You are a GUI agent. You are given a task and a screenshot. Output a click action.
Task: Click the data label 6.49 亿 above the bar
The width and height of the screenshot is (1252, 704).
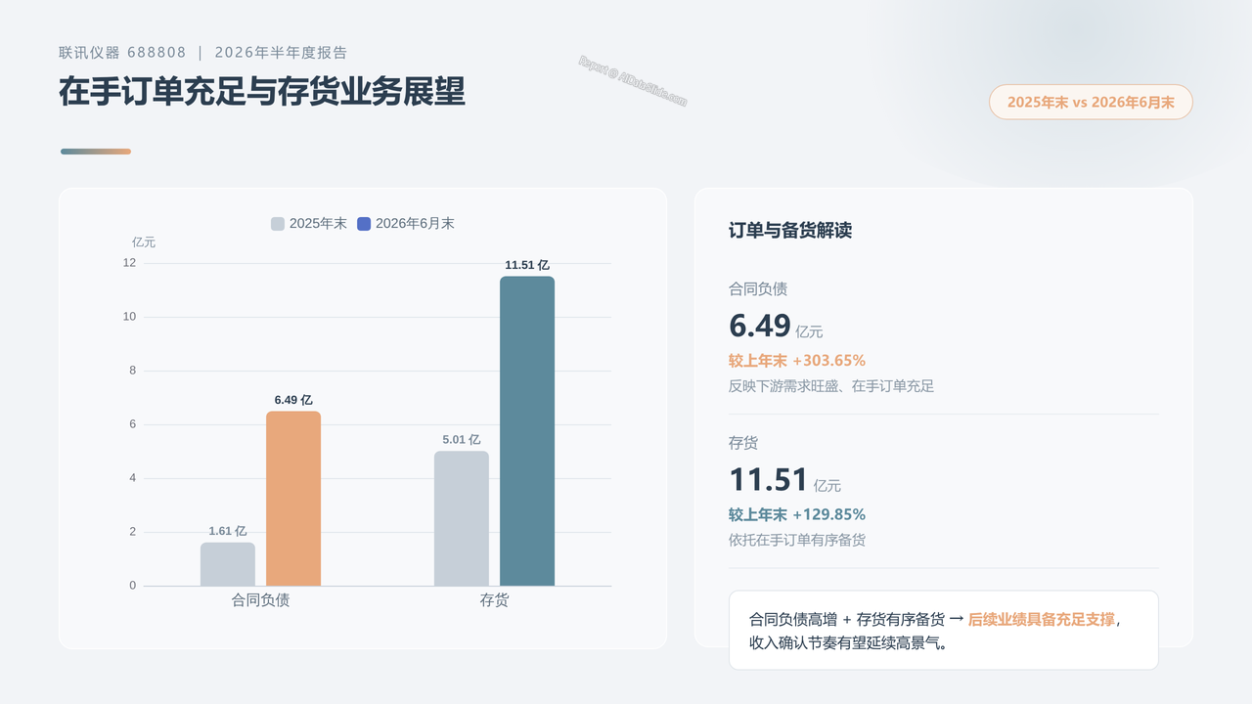(x=293, y=400)
